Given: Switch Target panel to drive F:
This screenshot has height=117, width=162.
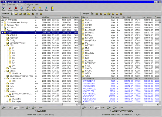Looking at the screenshot, I should click(109, 108).
